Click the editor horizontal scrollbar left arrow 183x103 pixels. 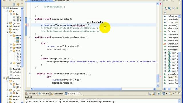(32, 89)
